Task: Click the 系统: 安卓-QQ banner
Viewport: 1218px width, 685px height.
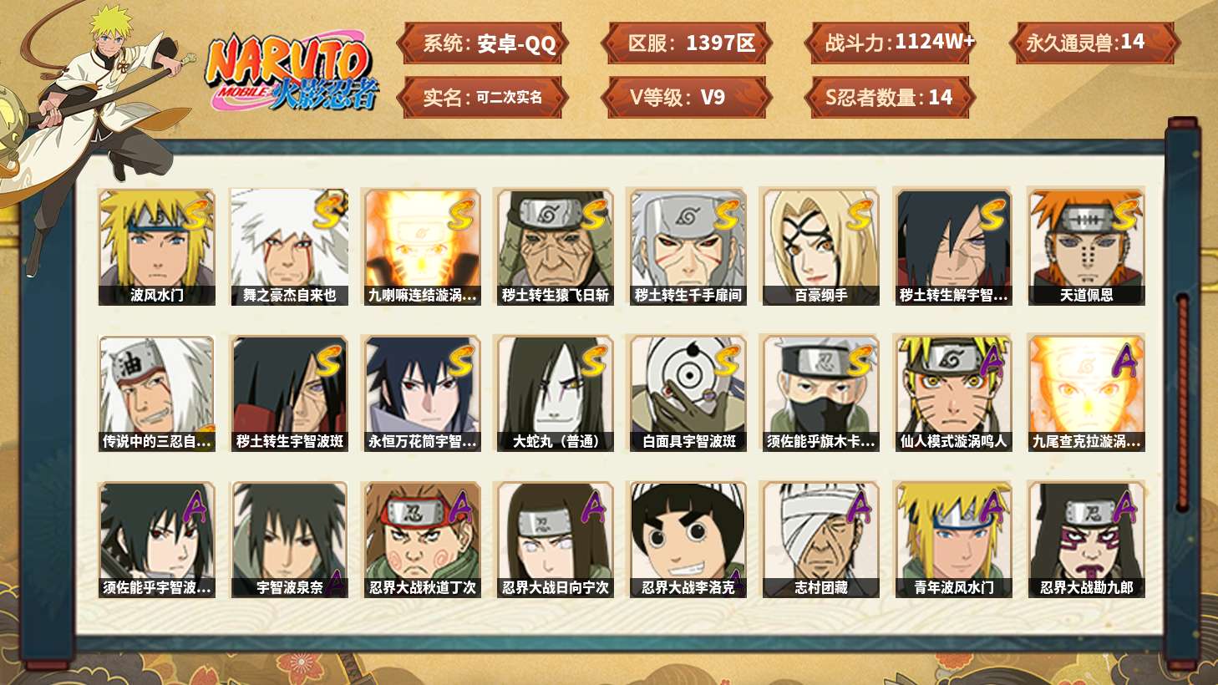Action: tap(483, 43)
